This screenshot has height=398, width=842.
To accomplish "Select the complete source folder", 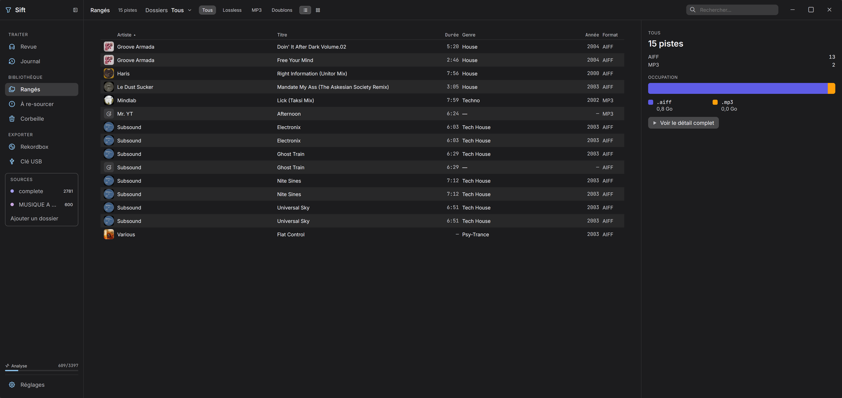I will coord(41,191).
